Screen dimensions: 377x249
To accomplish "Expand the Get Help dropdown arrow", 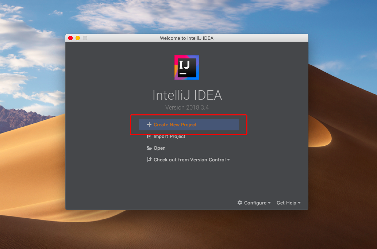I will (299, 203).
